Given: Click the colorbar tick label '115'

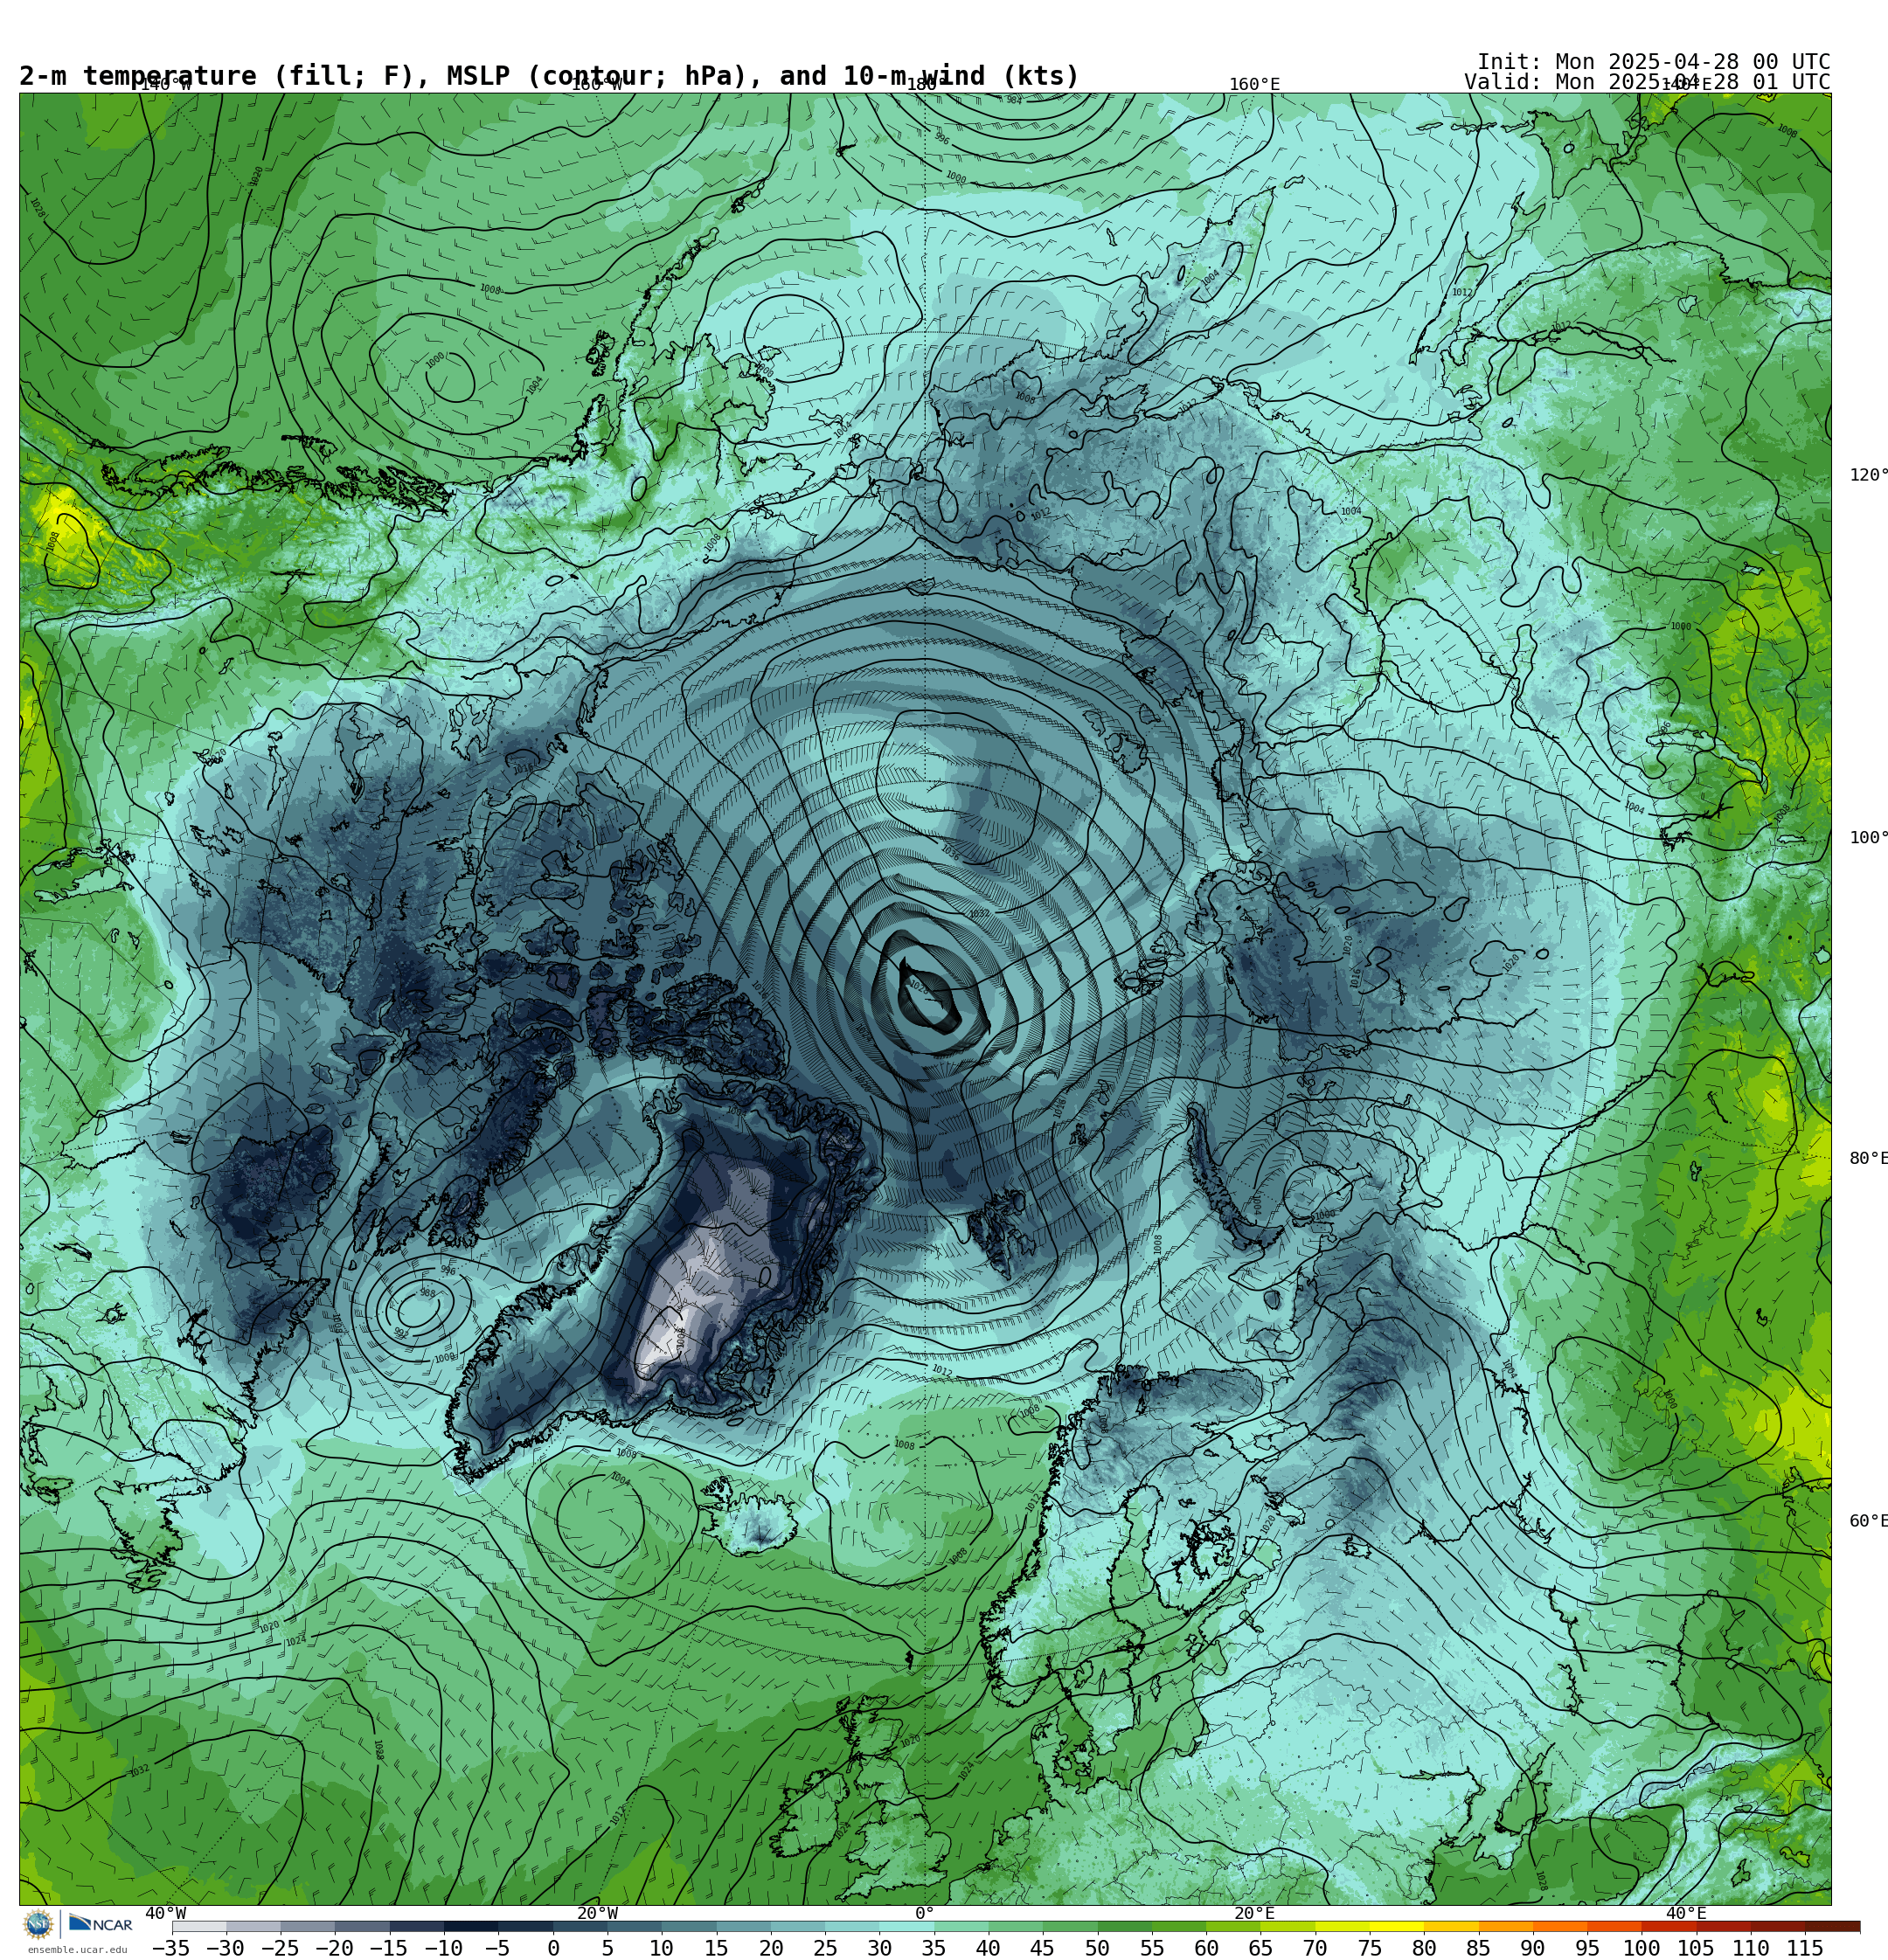Looking at the screenshot, I should (x=1805, y=1948).
